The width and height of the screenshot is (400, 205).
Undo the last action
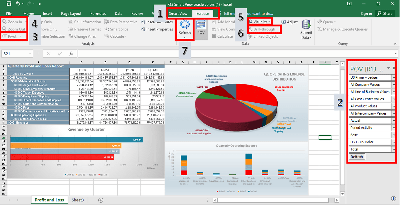coord(18,4)
